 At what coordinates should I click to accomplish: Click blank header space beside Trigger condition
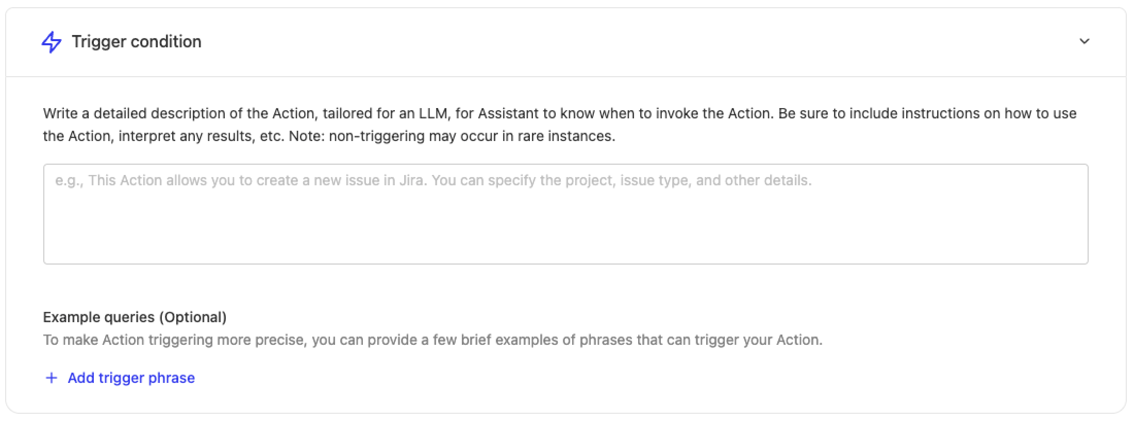click(619, 42)
